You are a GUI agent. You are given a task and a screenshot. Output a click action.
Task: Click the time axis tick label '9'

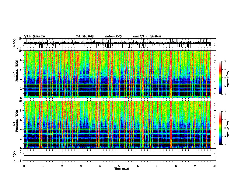tap(195, 166)
